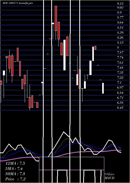Click the 6.84 price axis label
This screenshot has width=130, height=183.
(120, 93)
